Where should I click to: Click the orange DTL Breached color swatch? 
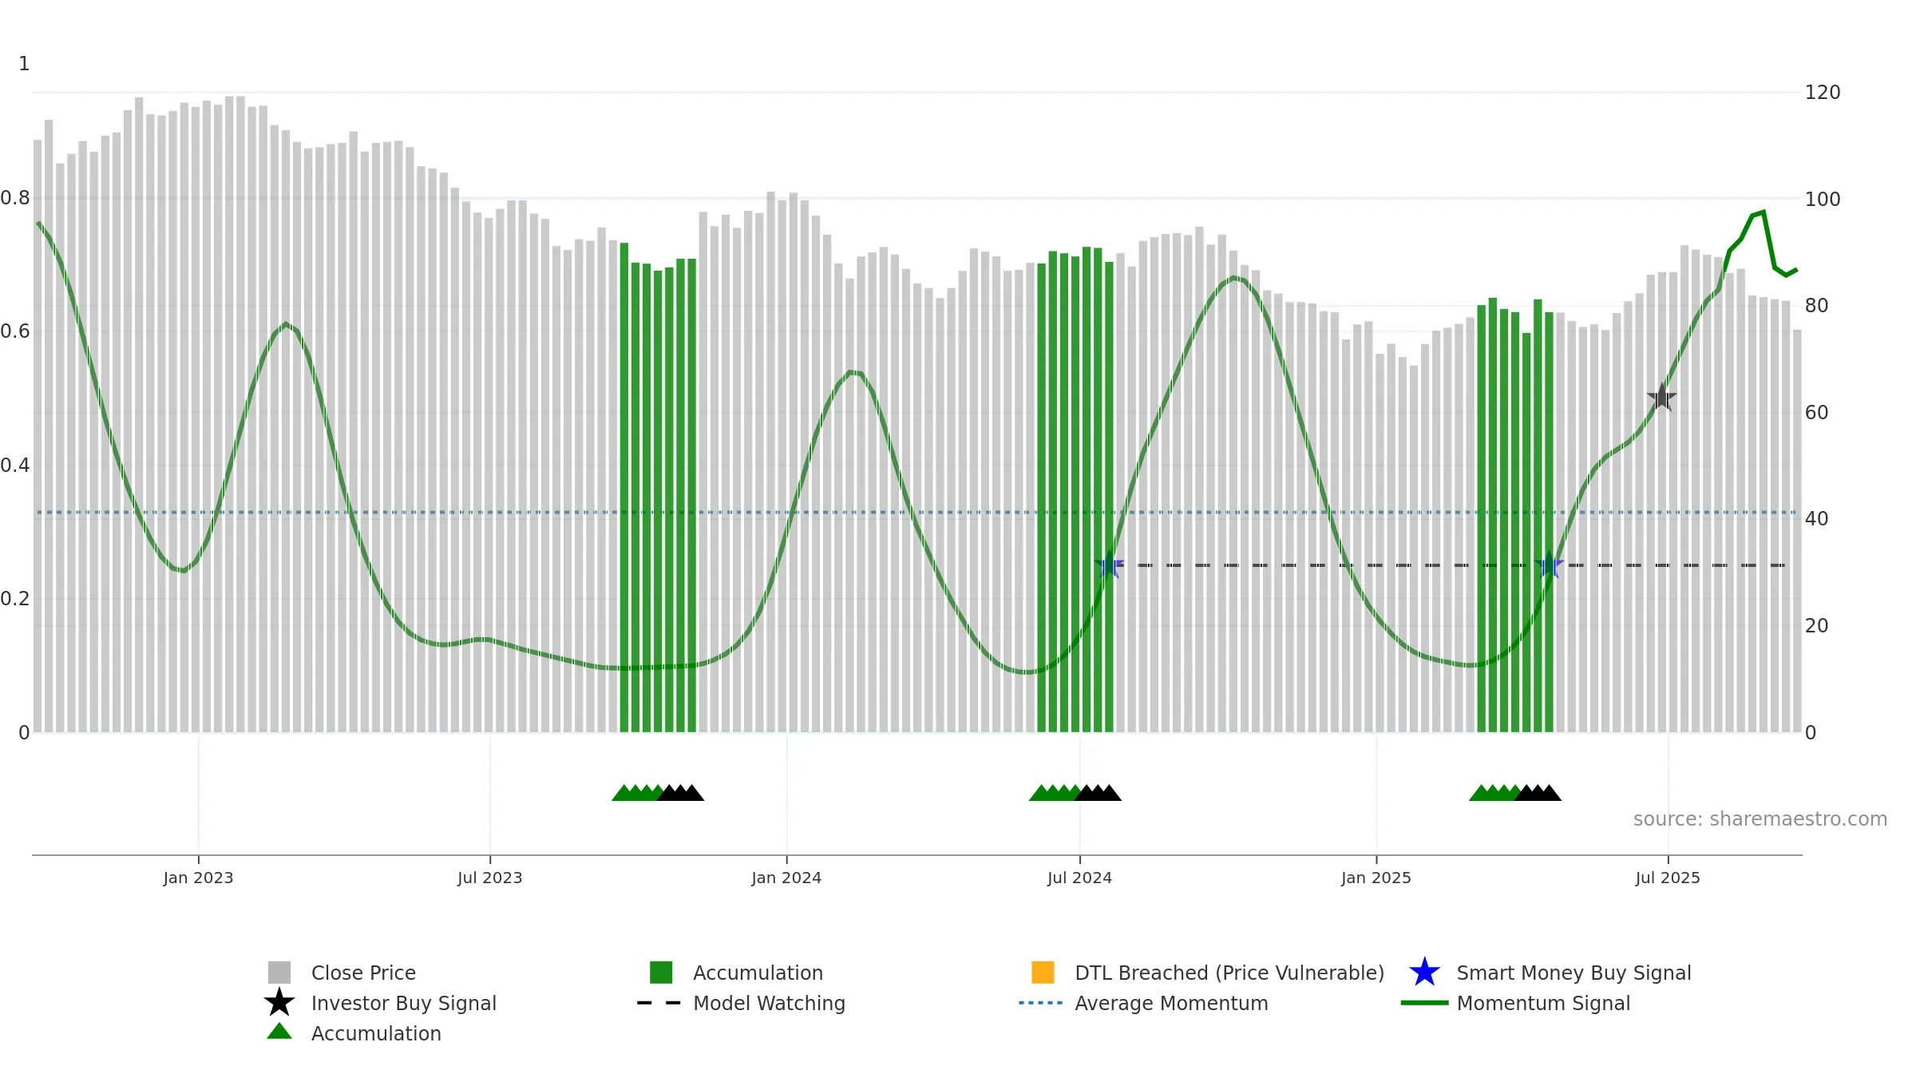(1043, 973)
